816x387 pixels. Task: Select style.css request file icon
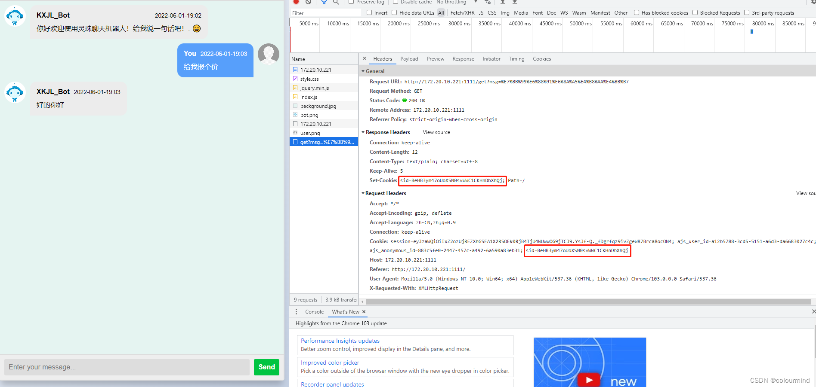[295, 79]
